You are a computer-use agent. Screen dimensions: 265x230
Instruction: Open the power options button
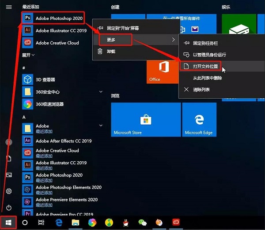[x=8, y=208]
